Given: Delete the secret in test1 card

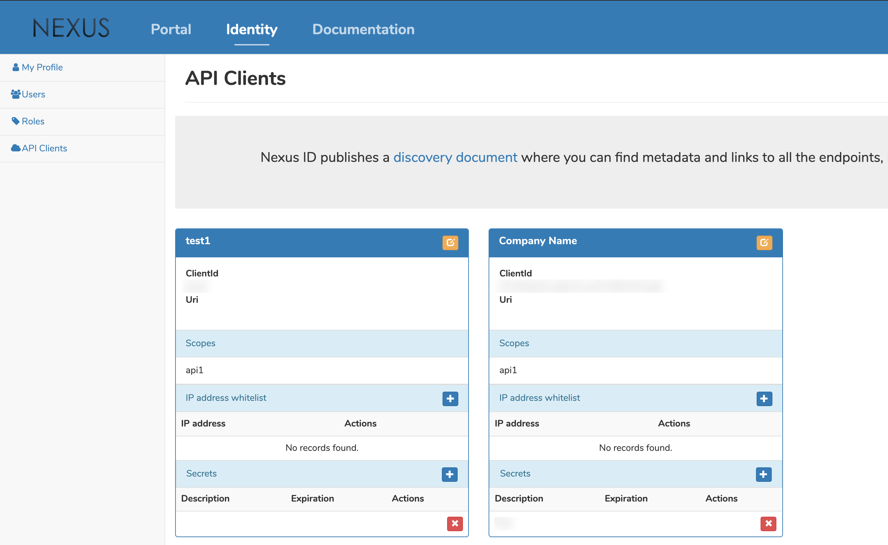Looking at the screenshot, I should pyautogui.click(x=455, y=523).
